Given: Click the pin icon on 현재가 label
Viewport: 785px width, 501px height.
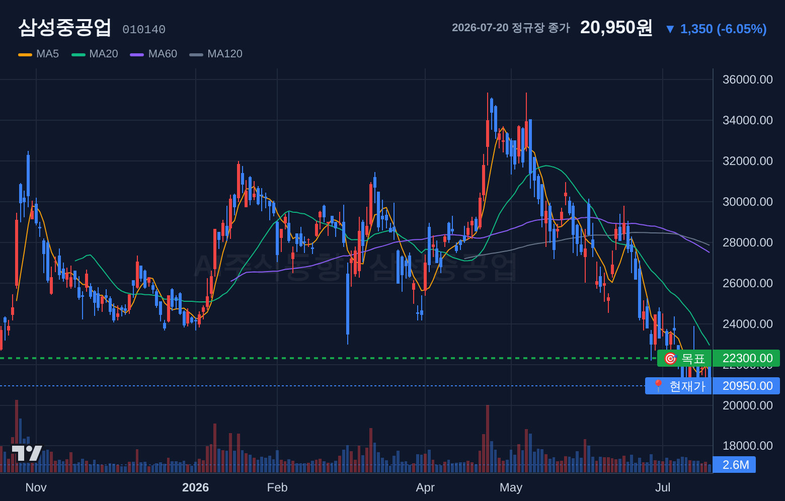Looking at the screenshot, I should click(x=658, y=386).
